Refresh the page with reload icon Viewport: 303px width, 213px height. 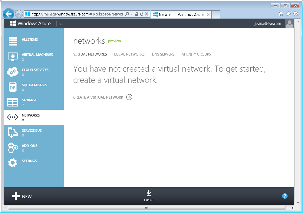(142, 14)
